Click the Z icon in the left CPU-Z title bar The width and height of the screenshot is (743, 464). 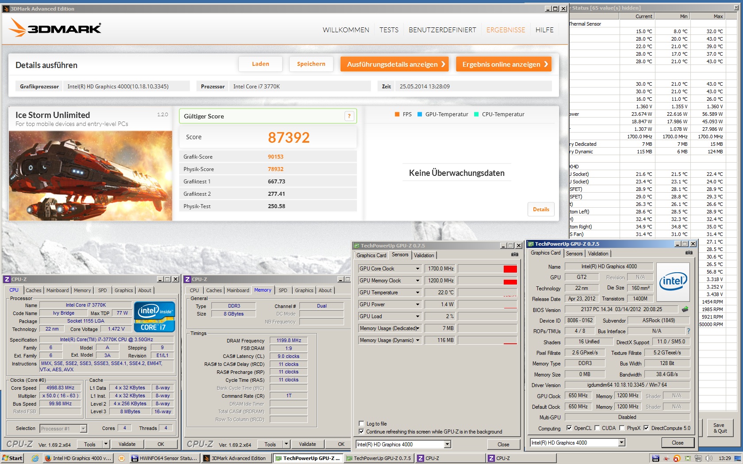pos(7,279)
